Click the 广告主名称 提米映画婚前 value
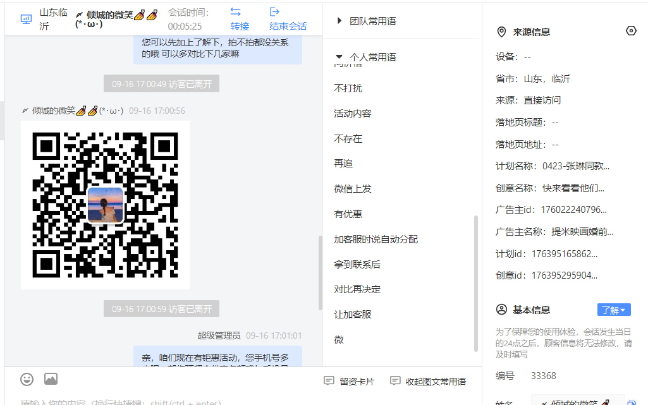Screen dimensions: 648x405 582,232
